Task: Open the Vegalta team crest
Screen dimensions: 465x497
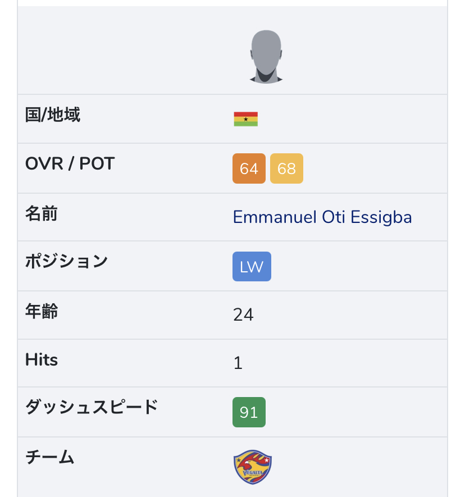Action: [x=252, y=467]
